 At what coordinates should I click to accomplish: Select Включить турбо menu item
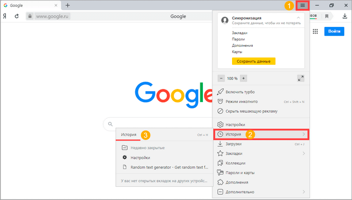pyautogui.click(x=261, y=92)
